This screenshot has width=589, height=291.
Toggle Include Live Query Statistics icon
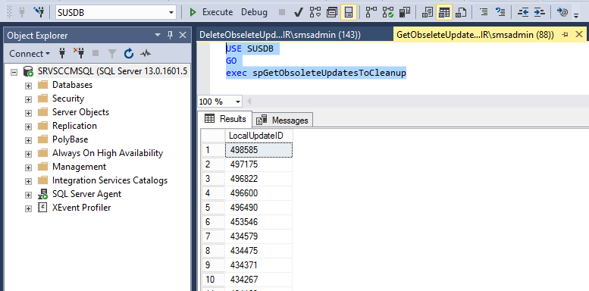(x=388, y=12)
